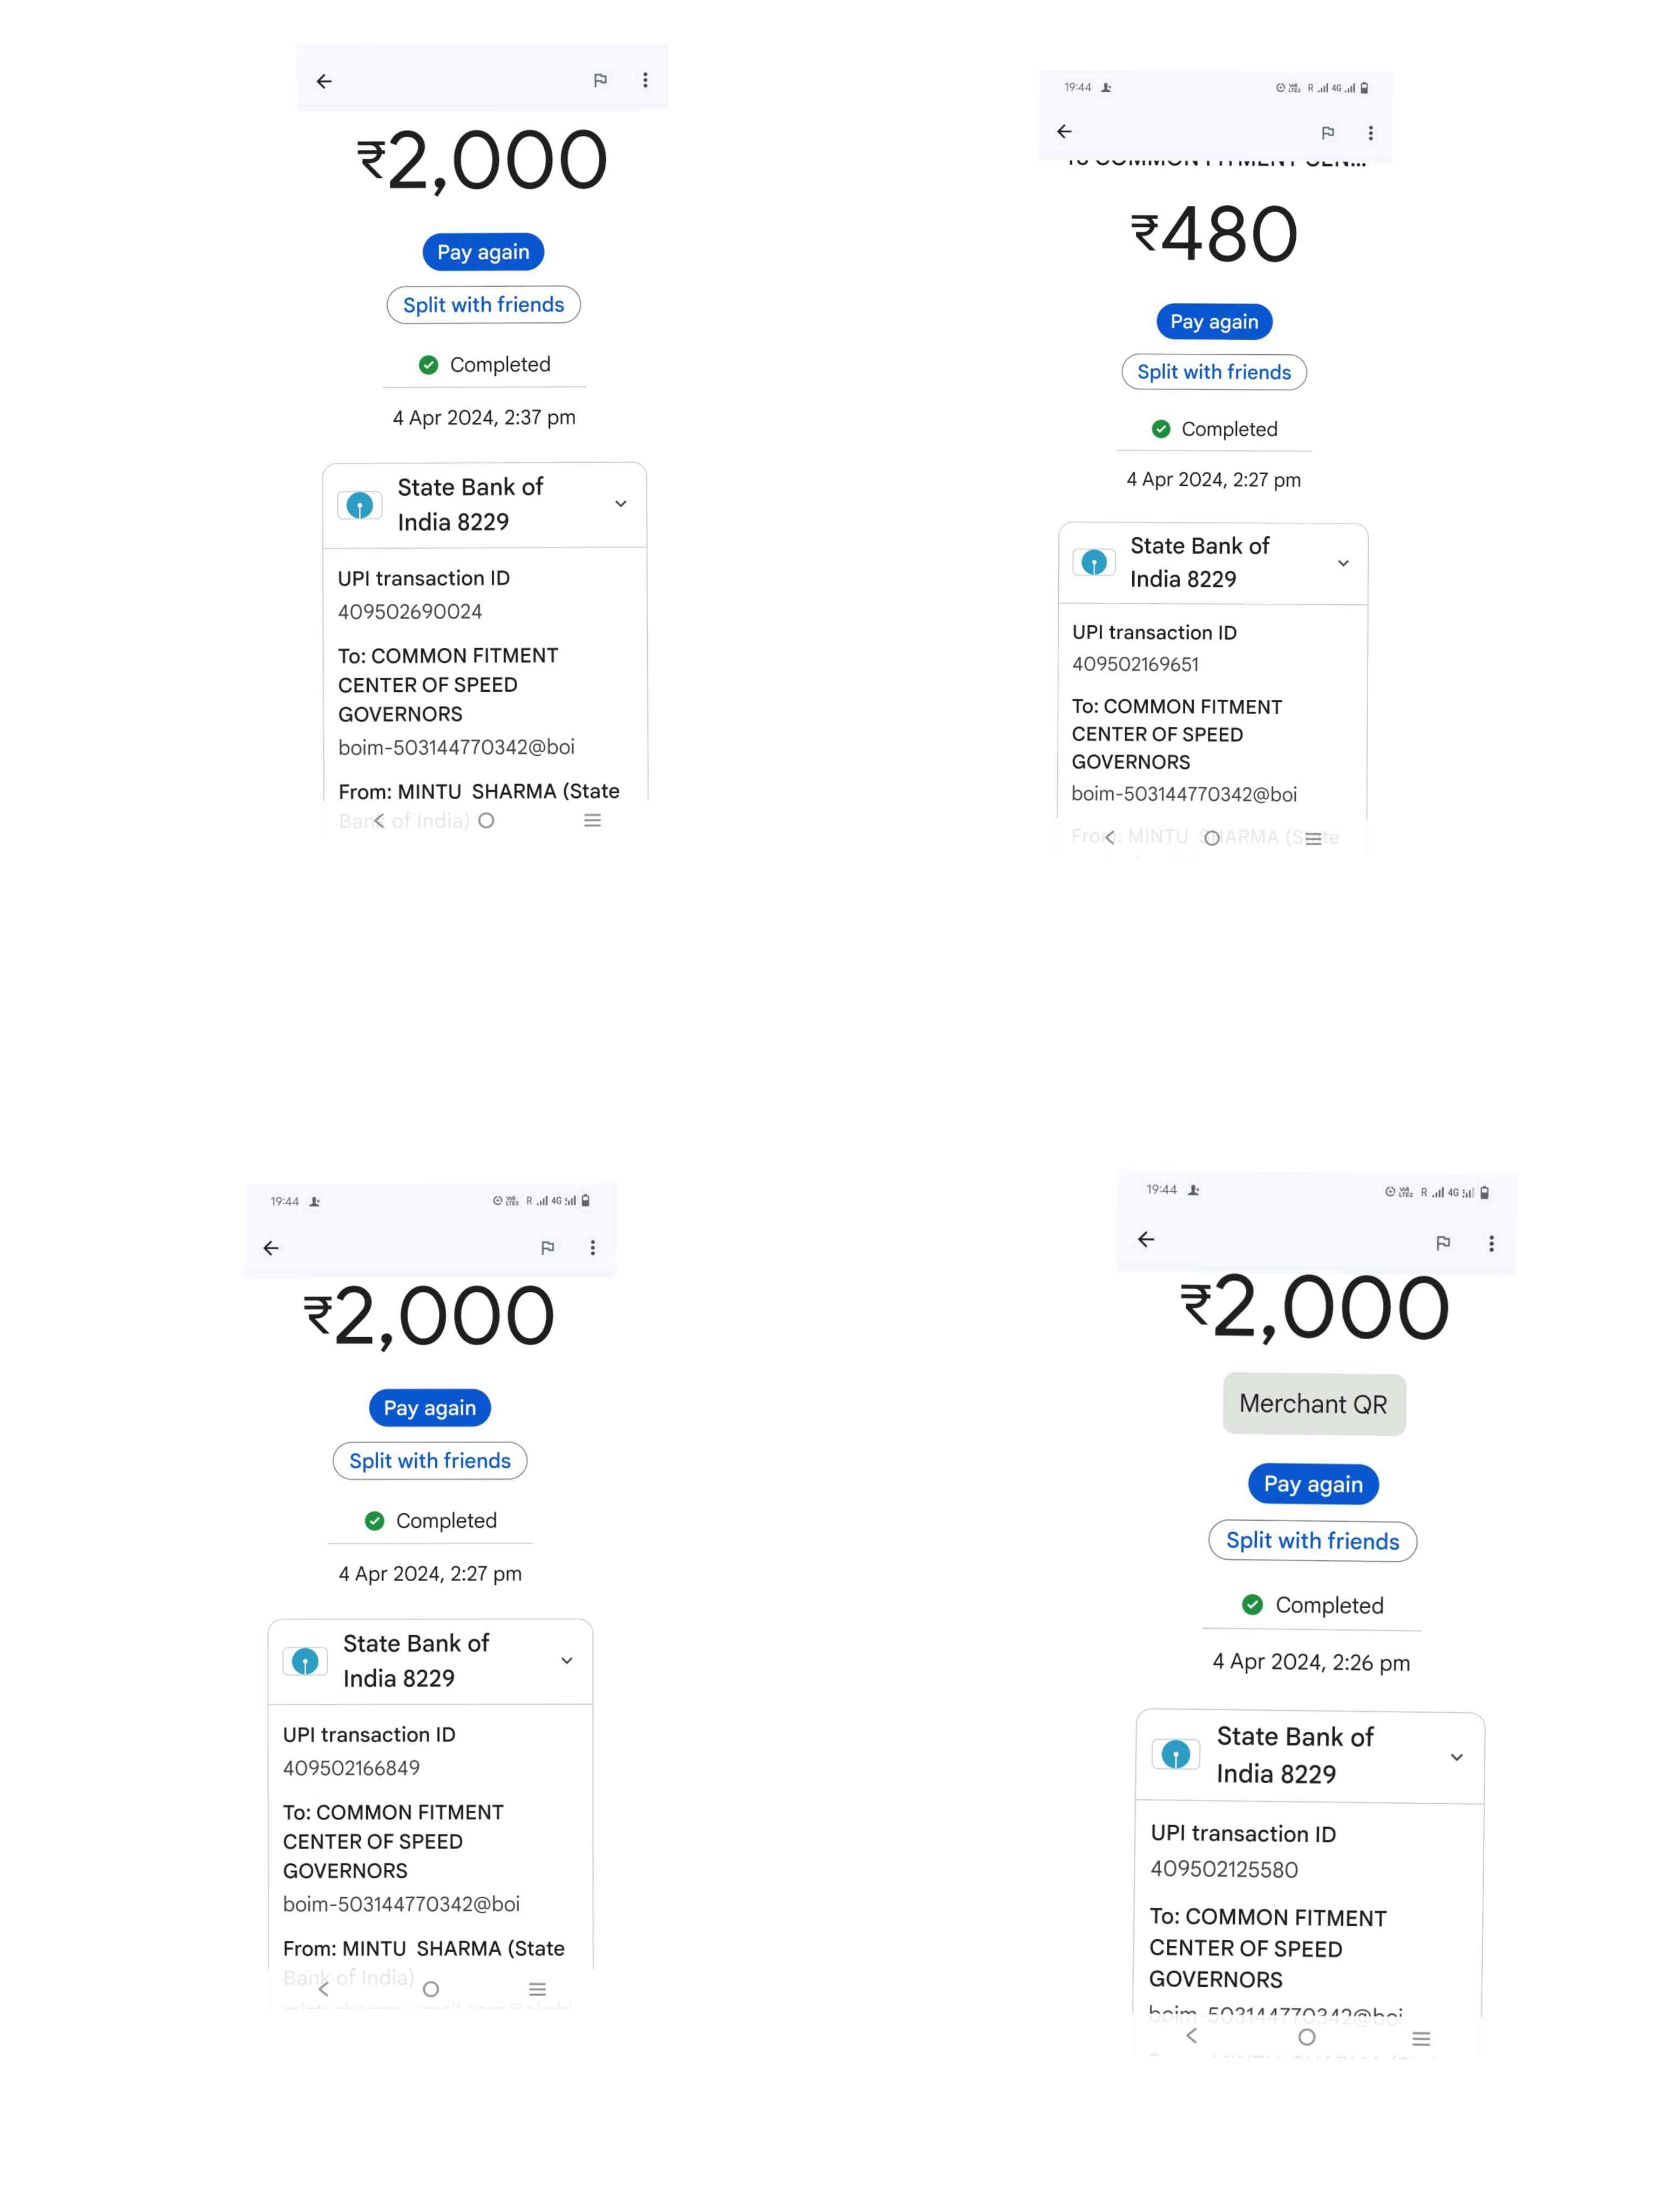Tap recent apps icon on 2:37 pm receipt
The height and width of the screenshot is (2212, 1677).
coord(592,820)
